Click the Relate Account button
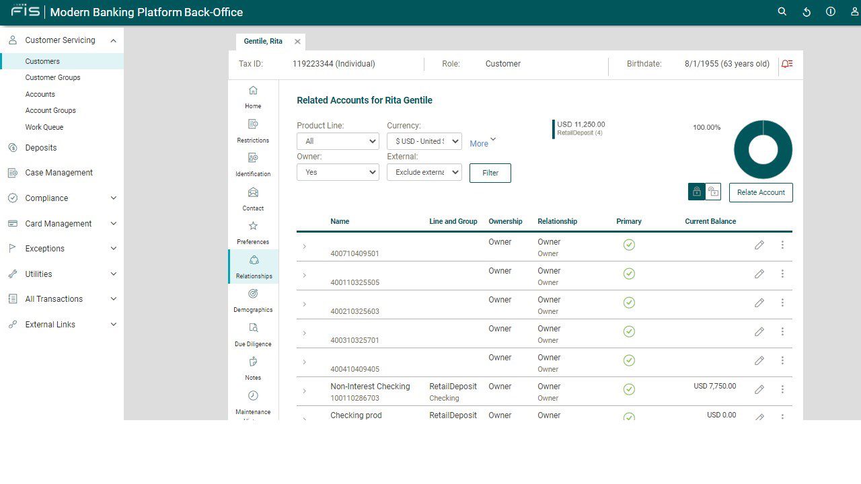 (761, 192)
